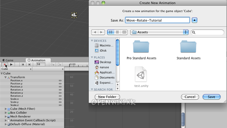Select the Scale.z property row
Image resolution: width=227 pixels, height=128 pixels.
pyautogui.click(x=32, y=105)
